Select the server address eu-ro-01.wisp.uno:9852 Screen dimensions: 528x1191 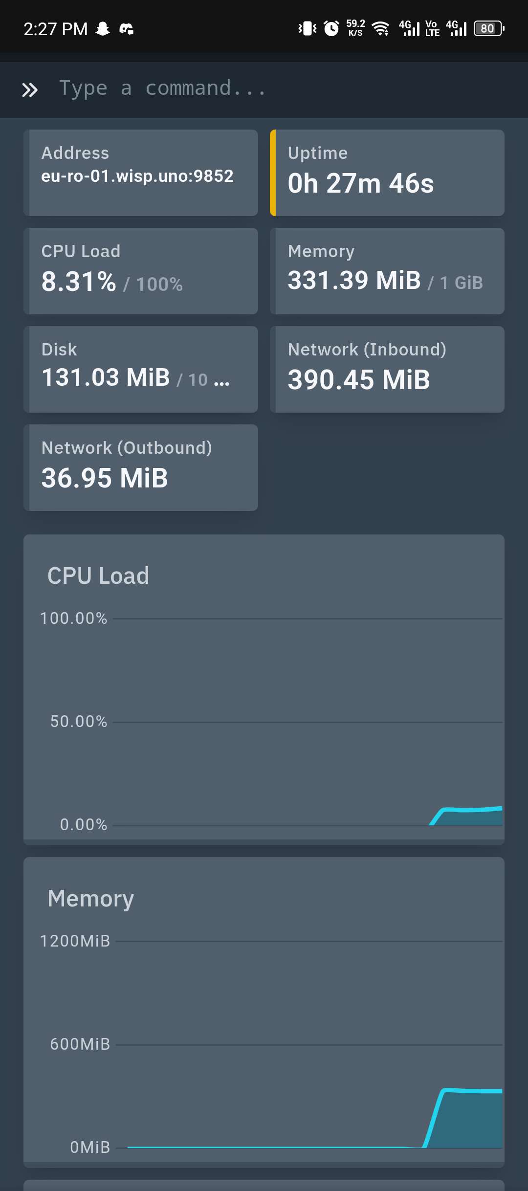pos(137,176)
